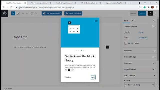Toggle the Pending review checkbox

pyautogui.click(x=125, y=43)
